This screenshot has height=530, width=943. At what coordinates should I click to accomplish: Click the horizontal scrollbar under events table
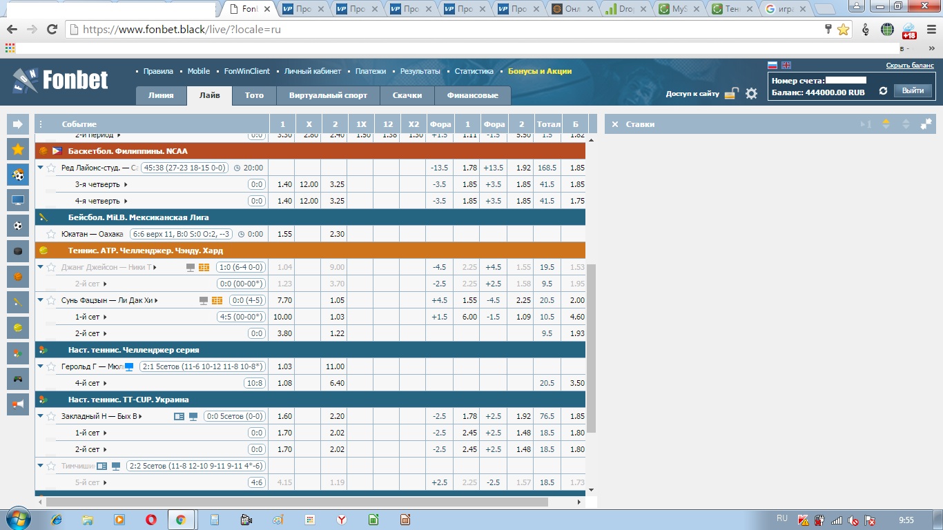[297, 502]
